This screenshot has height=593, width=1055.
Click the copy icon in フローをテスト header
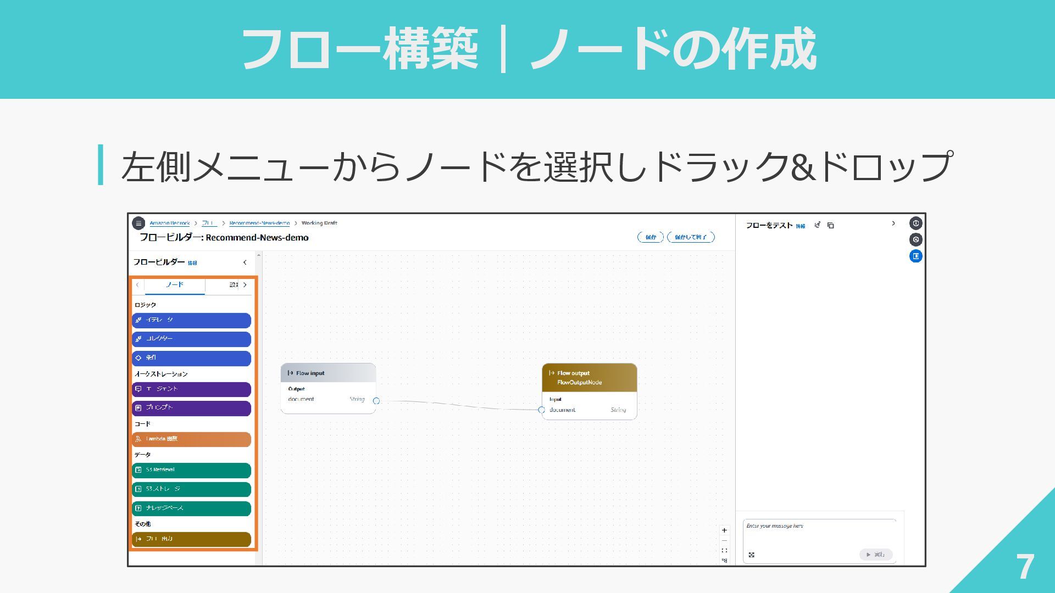click(x=831, y=225)
